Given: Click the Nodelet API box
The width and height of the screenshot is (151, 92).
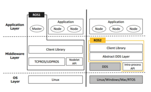Looking at the screenshot, I should pos(74,62).
